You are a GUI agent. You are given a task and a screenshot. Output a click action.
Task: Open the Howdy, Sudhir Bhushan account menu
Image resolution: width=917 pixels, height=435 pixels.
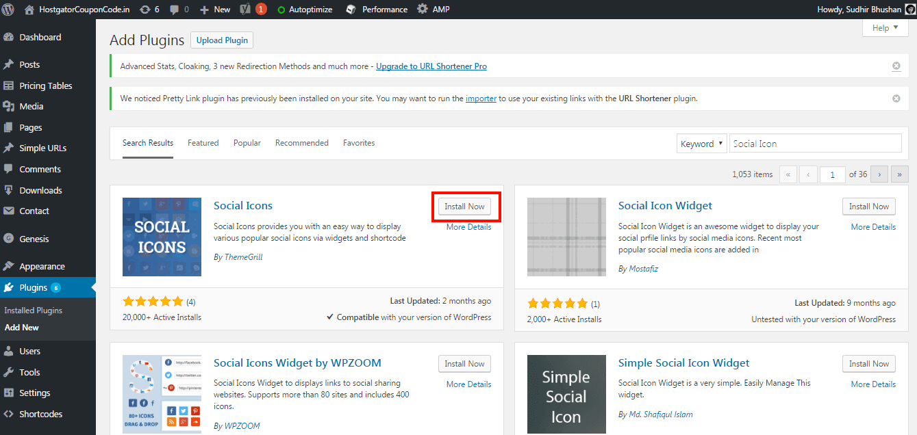860,9
